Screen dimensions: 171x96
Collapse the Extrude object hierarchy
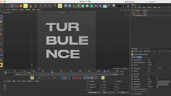(132, 13)
